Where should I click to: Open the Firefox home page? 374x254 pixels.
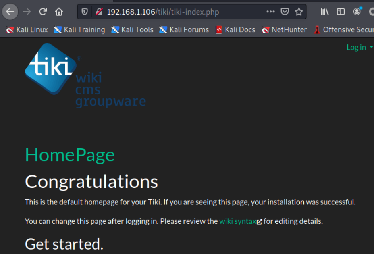pos(59,11)
